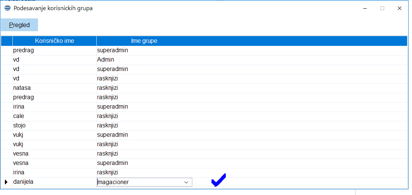This screenshot has height=195, width=412.
Task: Click the row selector beside natasa
Action: (6, 88)
